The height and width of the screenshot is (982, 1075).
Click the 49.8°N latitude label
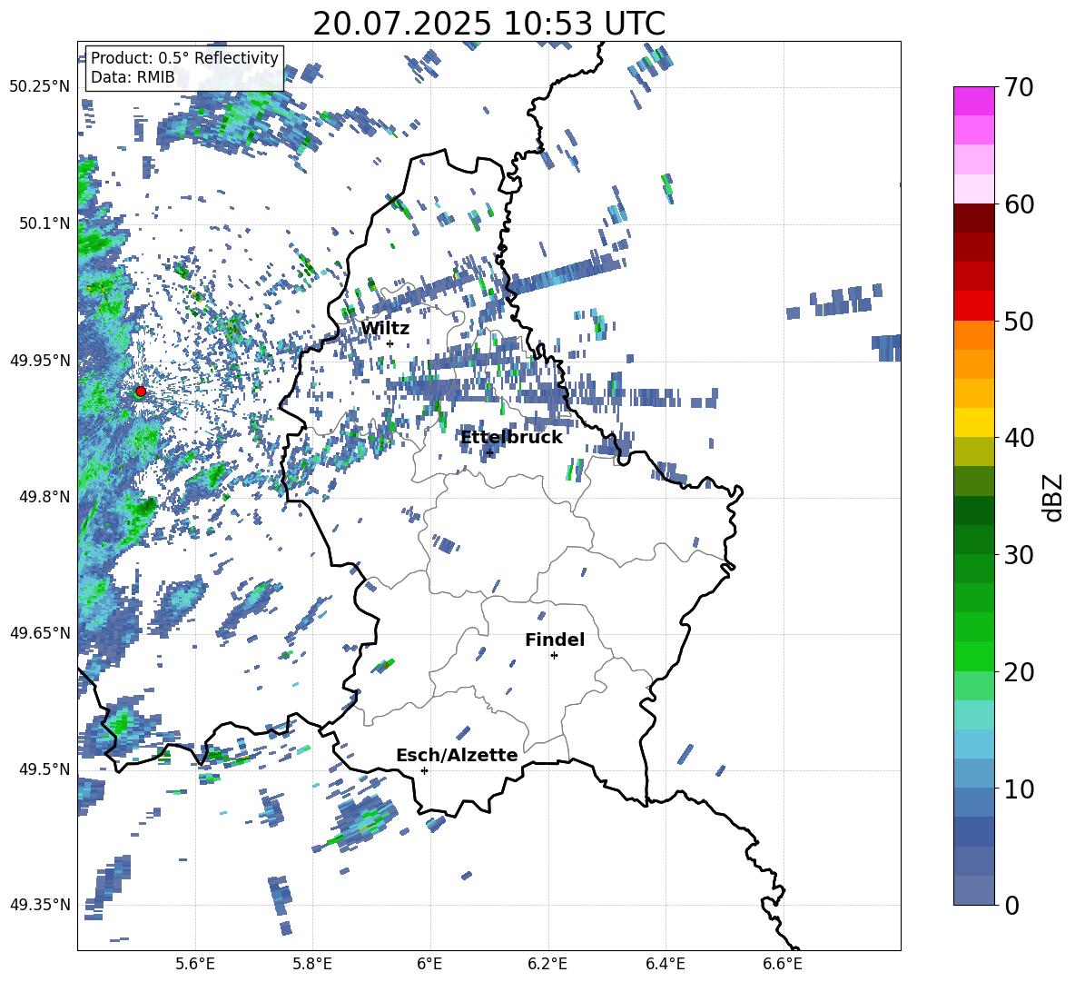[x=45, y=497]
